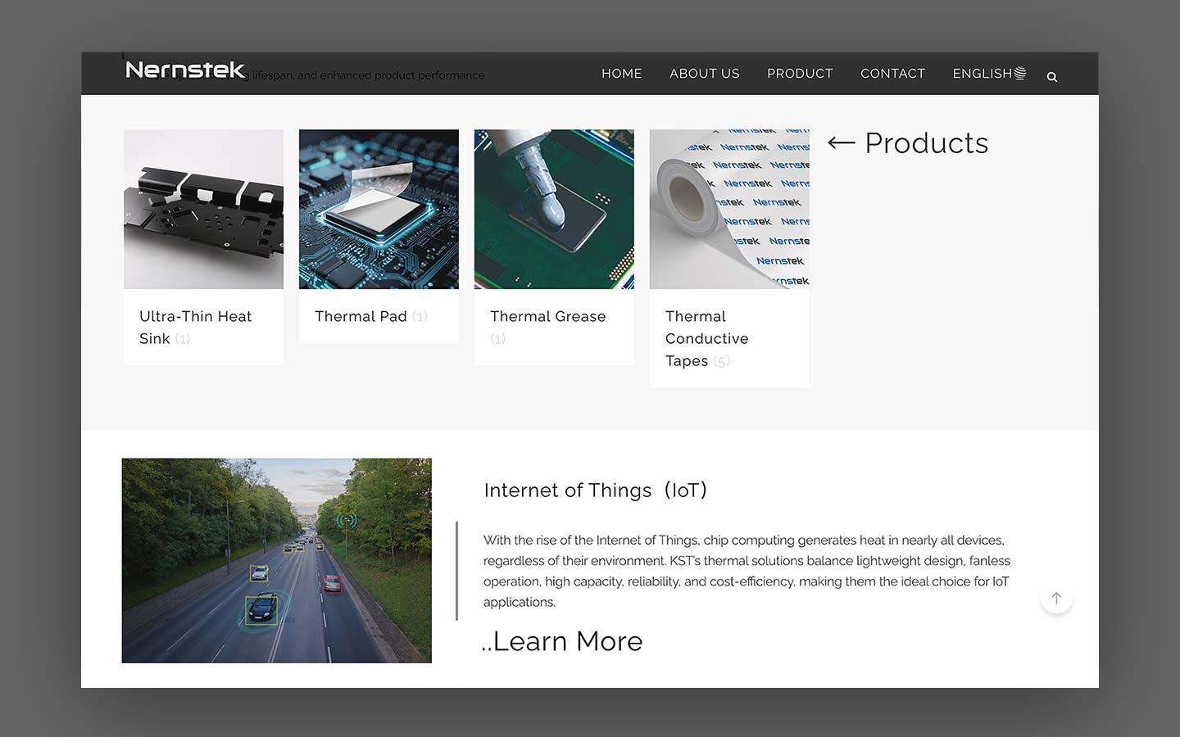
Task: View the Thermal Grease product image
Action: [554, 209]
